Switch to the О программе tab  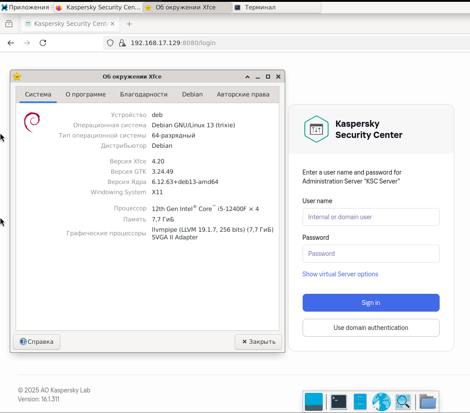pos(86,95)
